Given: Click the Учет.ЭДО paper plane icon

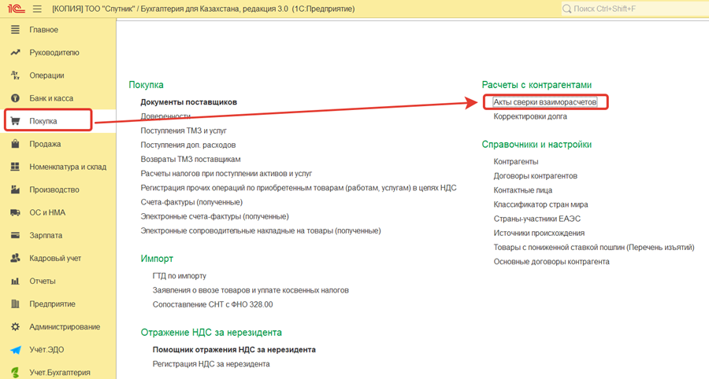Looking at the screenshot, I should (14, 350).
